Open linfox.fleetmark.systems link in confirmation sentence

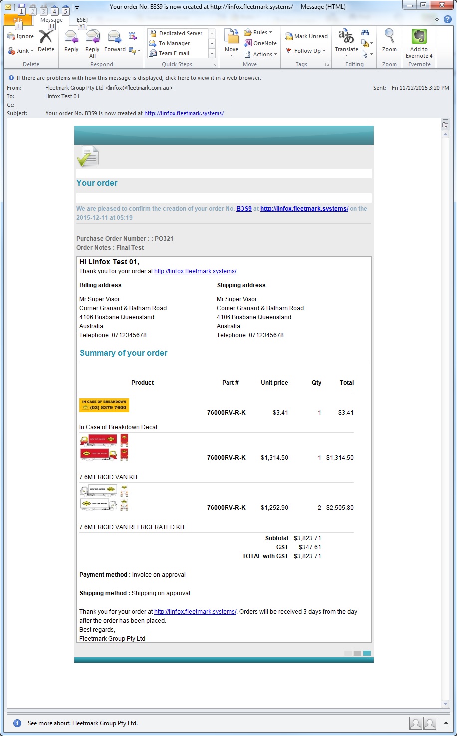click(304, 209)
